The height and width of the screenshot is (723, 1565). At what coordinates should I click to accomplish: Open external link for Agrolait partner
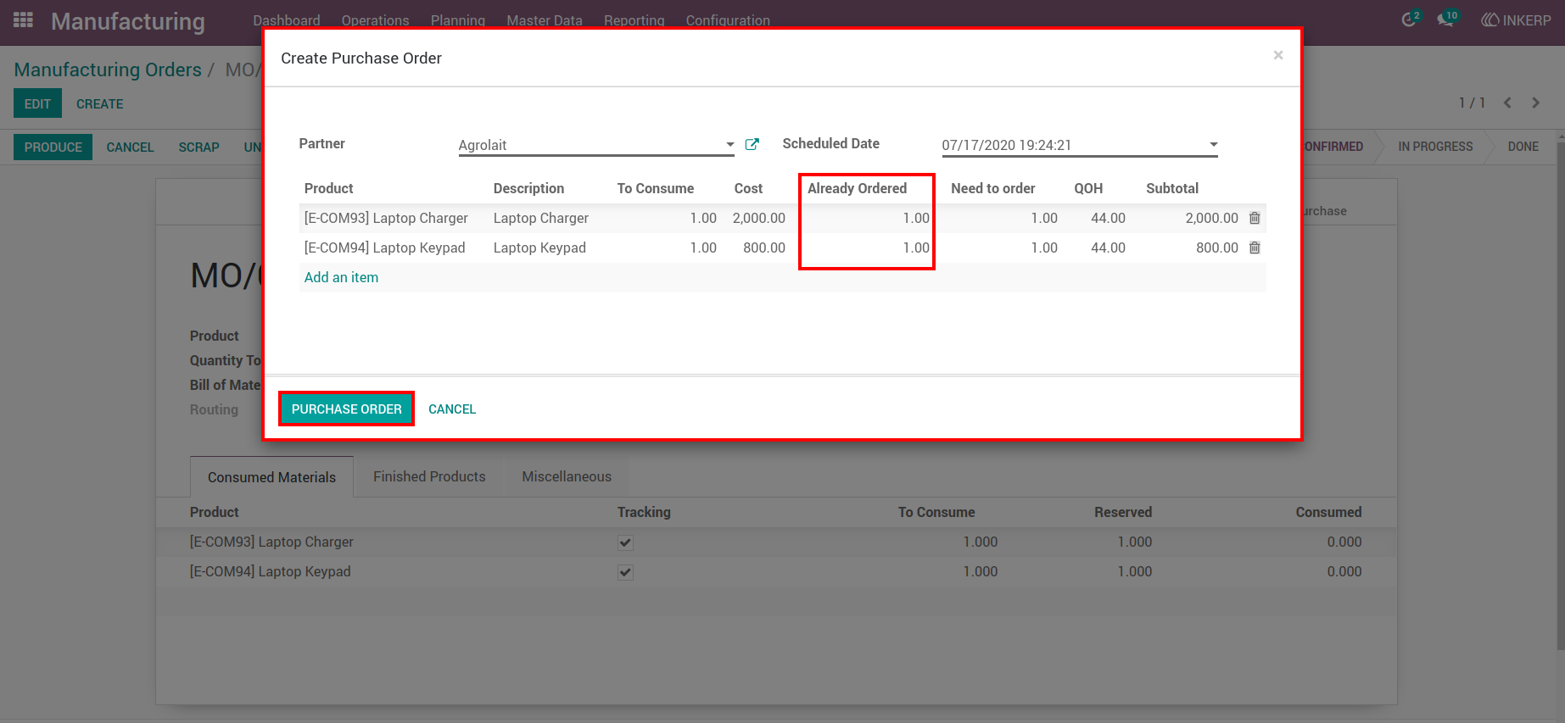click(752, 144)
